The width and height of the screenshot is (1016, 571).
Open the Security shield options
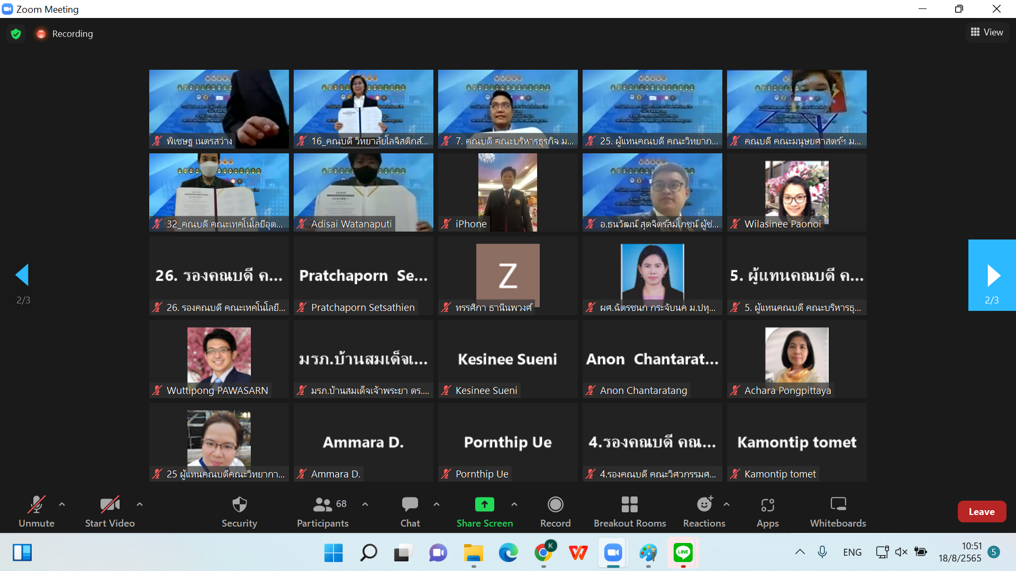(239, 511)
